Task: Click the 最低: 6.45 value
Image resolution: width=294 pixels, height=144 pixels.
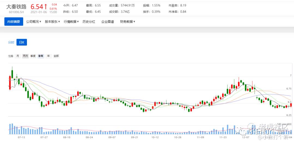Action: 93,12
